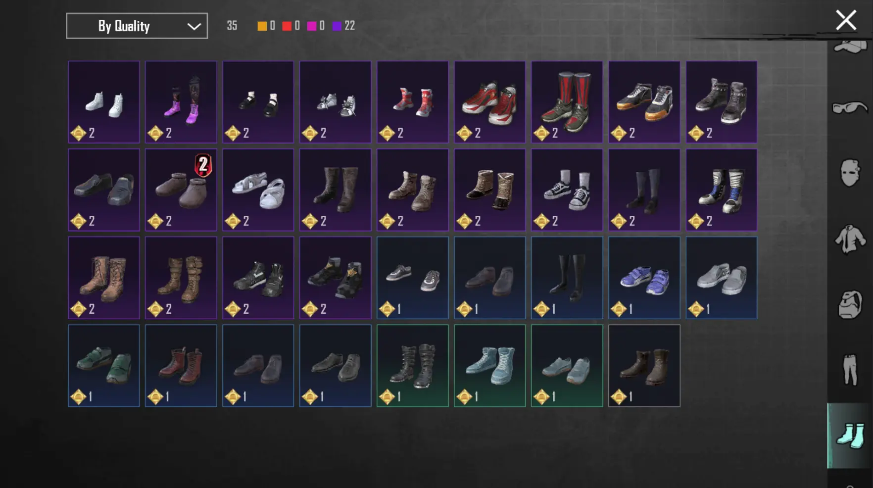Pick the green velcro shoes item
Image resolution: width=873 pixels, height=488 pixels.
[104, 366]
